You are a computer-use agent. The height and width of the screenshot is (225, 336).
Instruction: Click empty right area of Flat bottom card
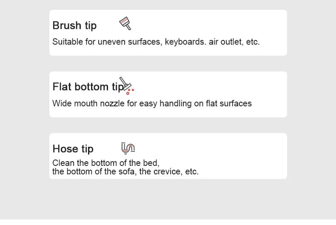click(x=272, y=87)
